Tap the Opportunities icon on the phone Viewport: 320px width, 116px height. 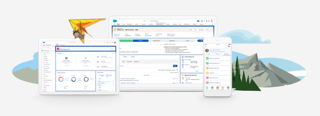tap(207, 68)
